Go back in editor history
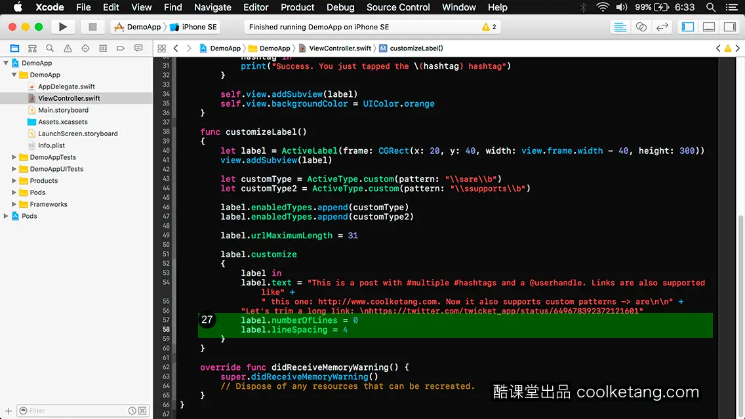Screen dimensions: 745x419 pos(176,48)
